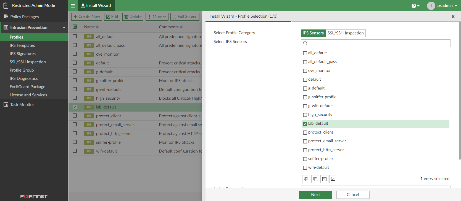Go to Profiles in the sidebar
461x201 pixels.
coord(34,37)
